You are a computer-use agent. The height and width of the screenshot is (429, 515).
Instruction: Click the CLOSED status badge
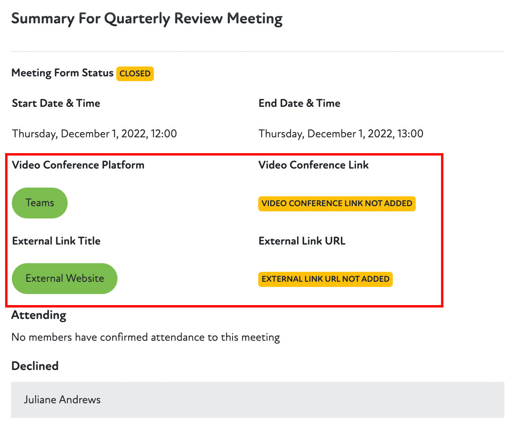[135, 74]
